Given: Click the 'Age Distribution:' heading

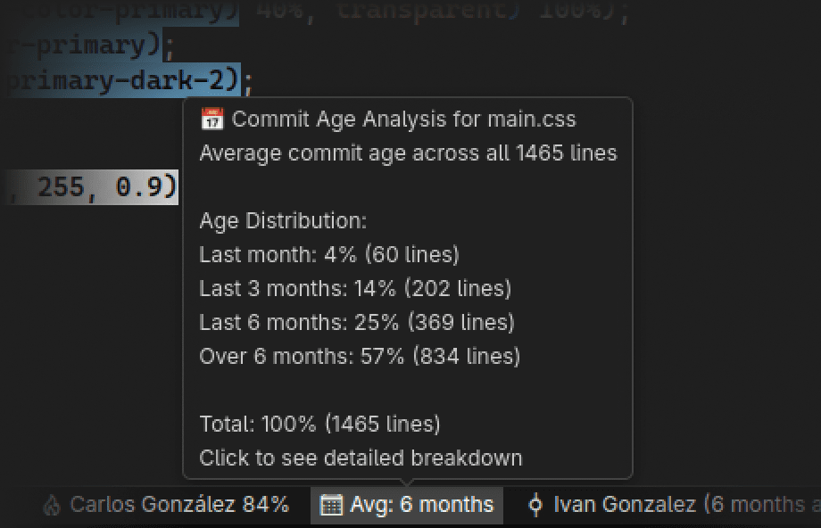Looking at the screenshot, I should [283, 221].
